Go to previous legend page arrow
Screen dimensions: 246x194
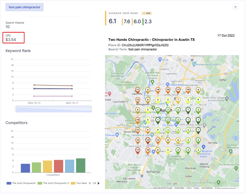[90, 183]
